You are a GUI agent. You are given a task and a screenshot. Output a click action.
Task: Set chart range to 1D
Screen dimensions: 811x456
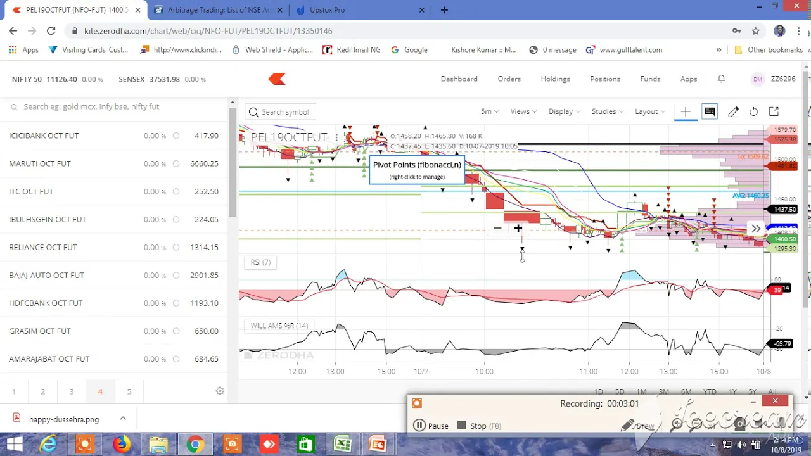point(598,391)
